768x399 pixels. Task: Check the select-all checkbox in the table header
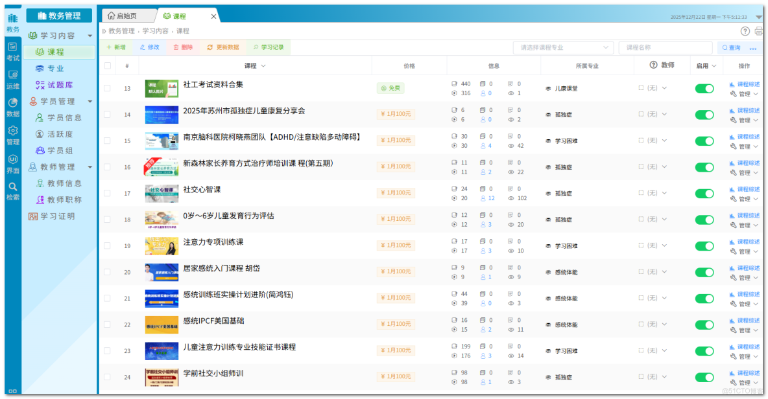click(x=108, y=66)
